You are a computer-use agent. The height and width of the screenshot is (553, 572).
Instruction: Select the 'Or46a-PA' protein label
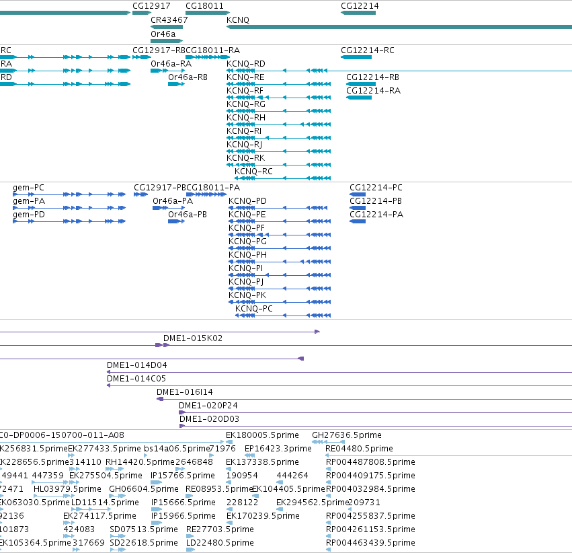pyautogui.click(x=173, y=201)
